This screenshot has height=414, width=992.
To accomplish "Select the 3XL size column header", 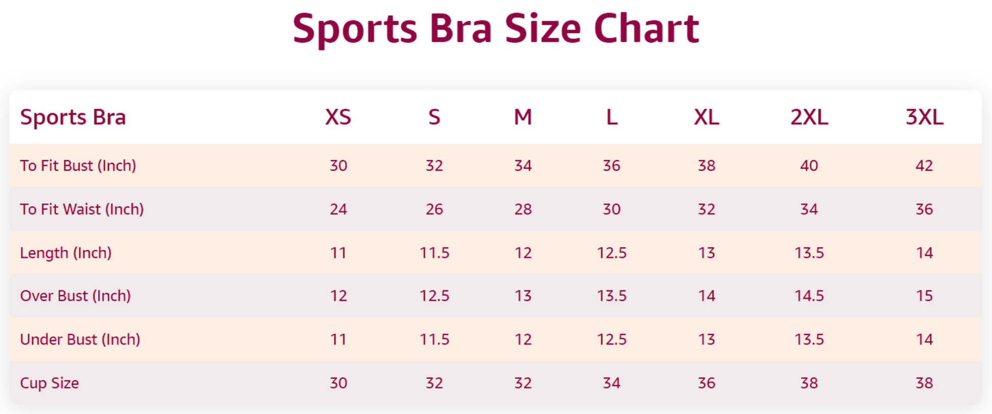I will click(x=924, y=117).
